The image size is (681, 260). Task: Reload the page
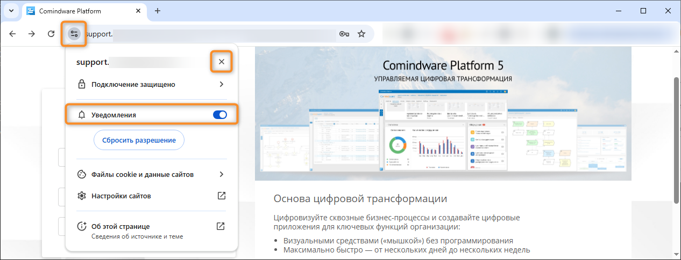tap(51, 34)
